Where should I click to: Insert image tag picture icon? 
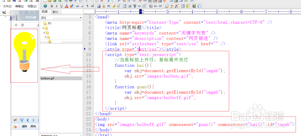tap(99, 6)
